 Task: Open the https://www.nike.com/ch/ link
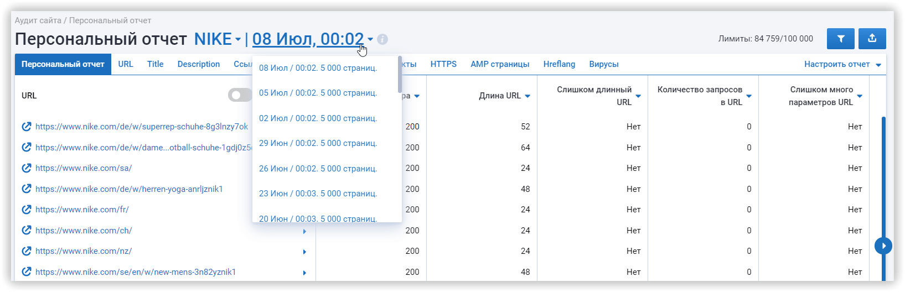84,231
